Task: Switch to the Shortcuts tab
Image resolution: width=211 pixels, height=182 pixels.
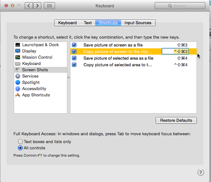Action: pos(108,23)
